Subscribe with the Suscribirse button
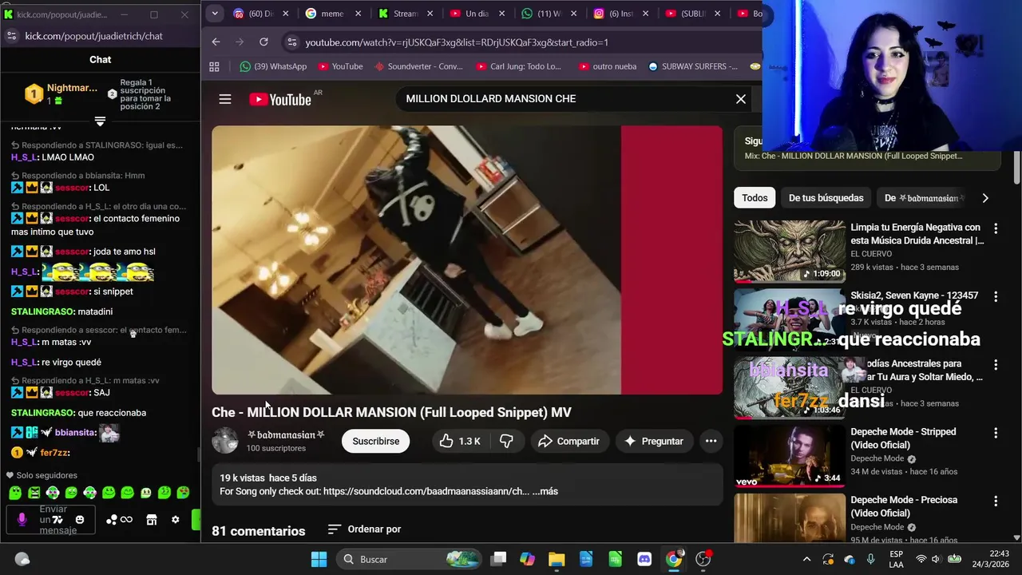This screenshot has height=575, width=1022. click(376, 441)
